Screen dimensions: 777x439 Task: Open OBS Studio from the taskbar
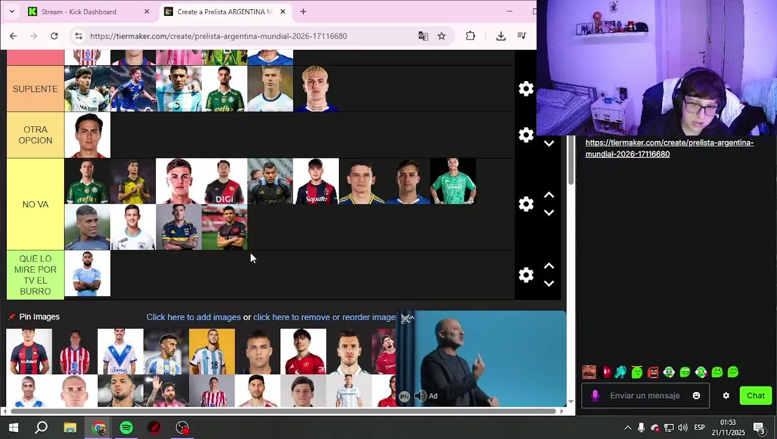tap(183, 428)
